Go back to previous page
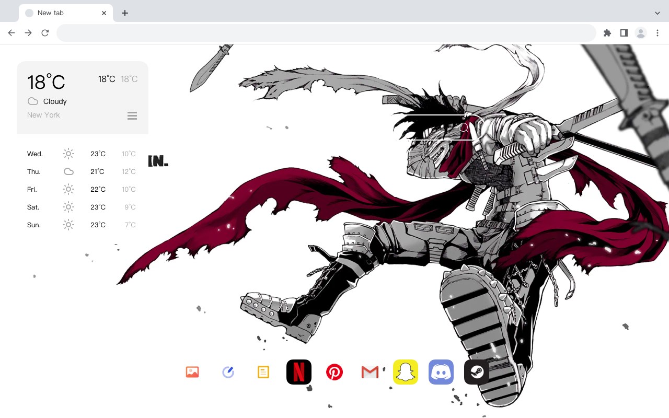The width and height of the screenshot is (669, 418). coord(11,33)
